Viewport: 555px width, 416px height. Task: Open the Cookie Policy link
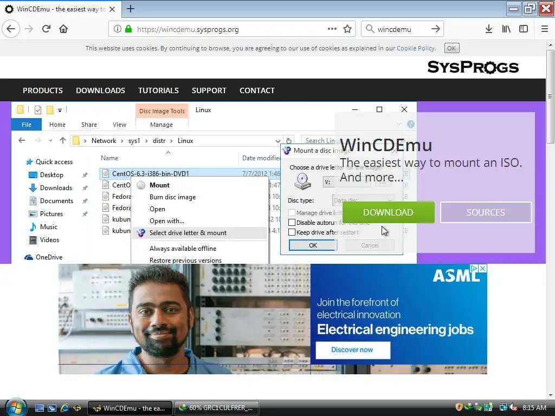tap(416, 48)
